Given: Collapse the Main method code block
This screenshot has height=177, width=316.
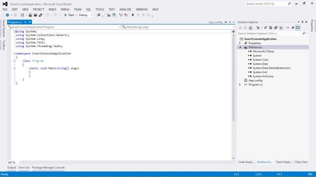Looking at the screenshot, I should click(14, 68).
